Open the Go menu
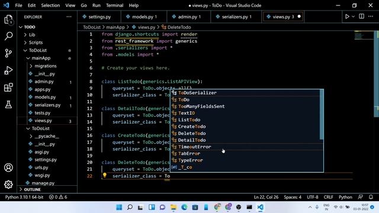379x213 pixels. [83, 5]
